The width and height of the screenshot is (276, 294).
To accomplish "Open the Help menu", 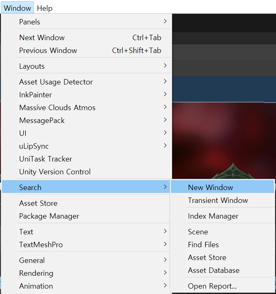I will click(x=45, y=8).
